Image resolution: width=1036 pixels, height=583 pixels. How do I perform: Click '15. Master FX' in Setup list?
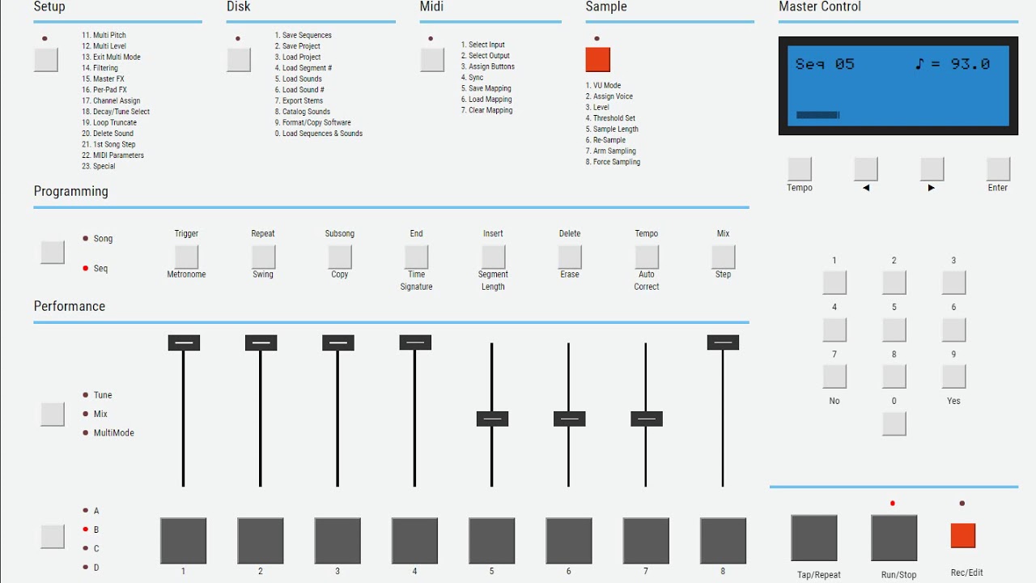coord(104,79)
